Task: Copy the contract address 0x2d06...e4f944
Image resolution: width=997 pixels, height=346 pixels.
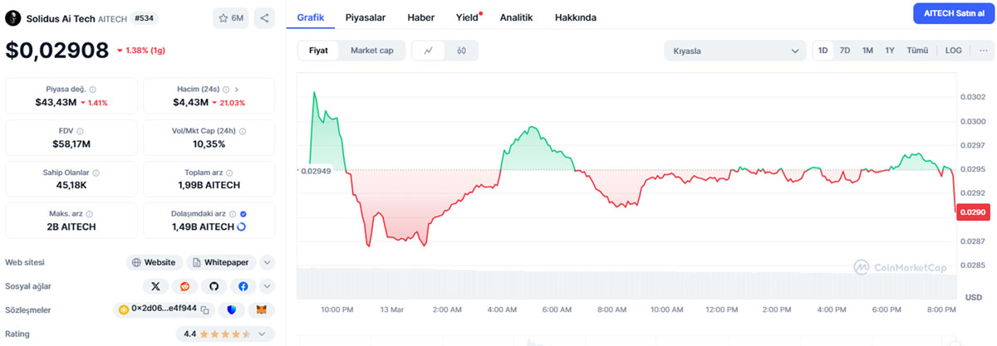Action: [x=205, y=309]
